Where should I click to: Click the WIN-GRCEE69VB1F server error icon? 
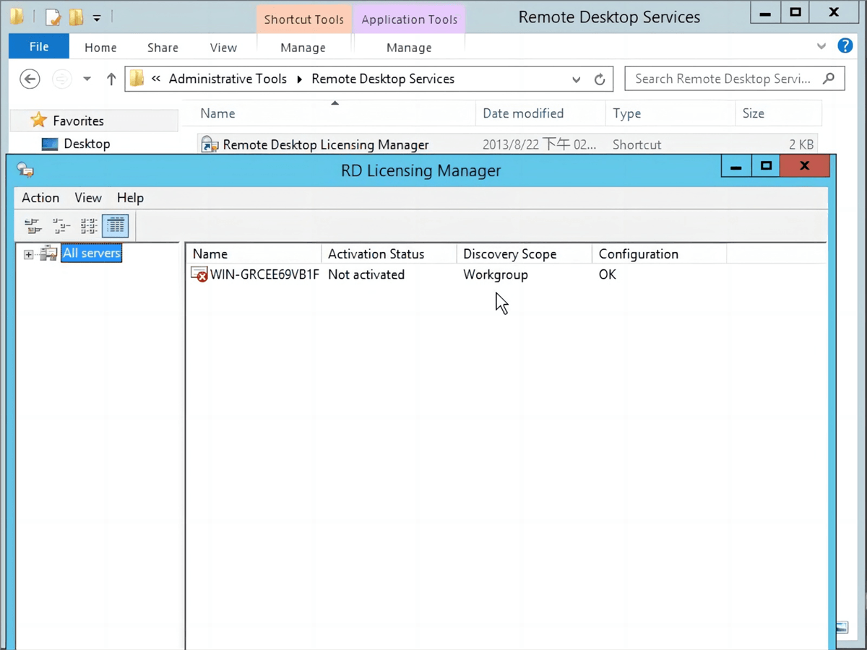click(199, 274)
